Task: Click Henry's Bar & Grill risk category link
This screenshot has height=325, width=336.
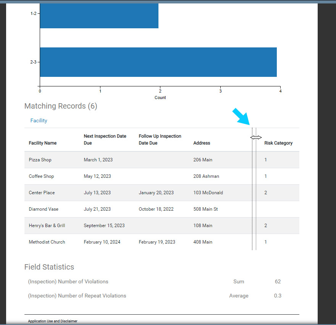Action: tap(266, 226)
